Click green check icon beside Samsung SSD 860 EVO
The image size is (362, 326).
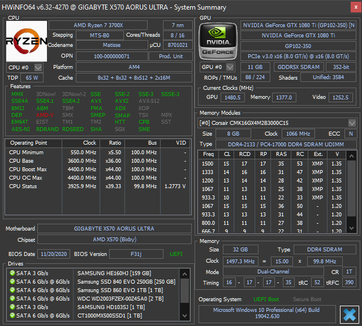tap(12, 290)
